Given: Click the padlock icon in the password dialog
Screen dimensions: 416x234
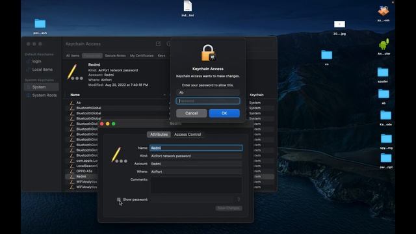Looking at the screenshot, I should click(208, 53).
